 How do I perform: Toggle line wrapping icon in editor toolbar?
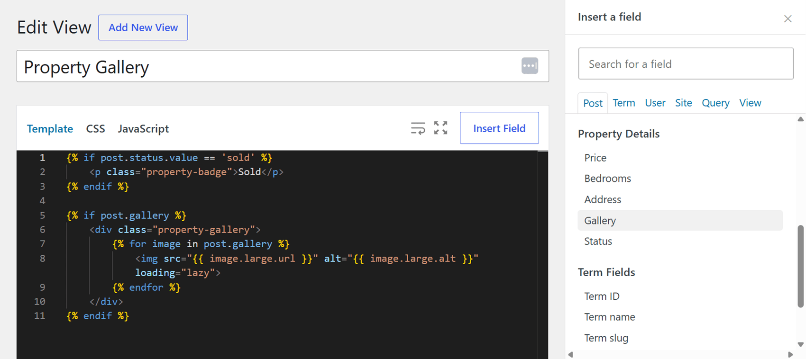418,128
